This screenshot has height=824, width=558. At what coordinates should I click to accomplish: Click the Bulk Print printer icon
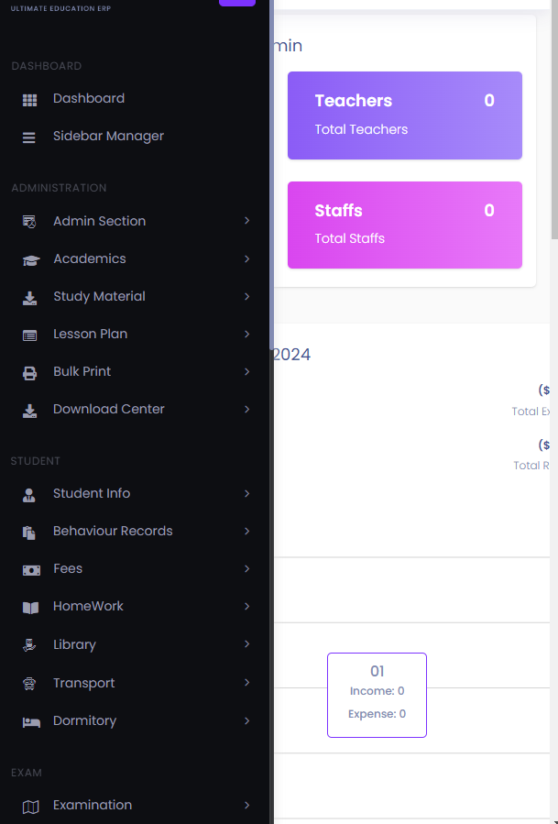(x=29, y=372)
